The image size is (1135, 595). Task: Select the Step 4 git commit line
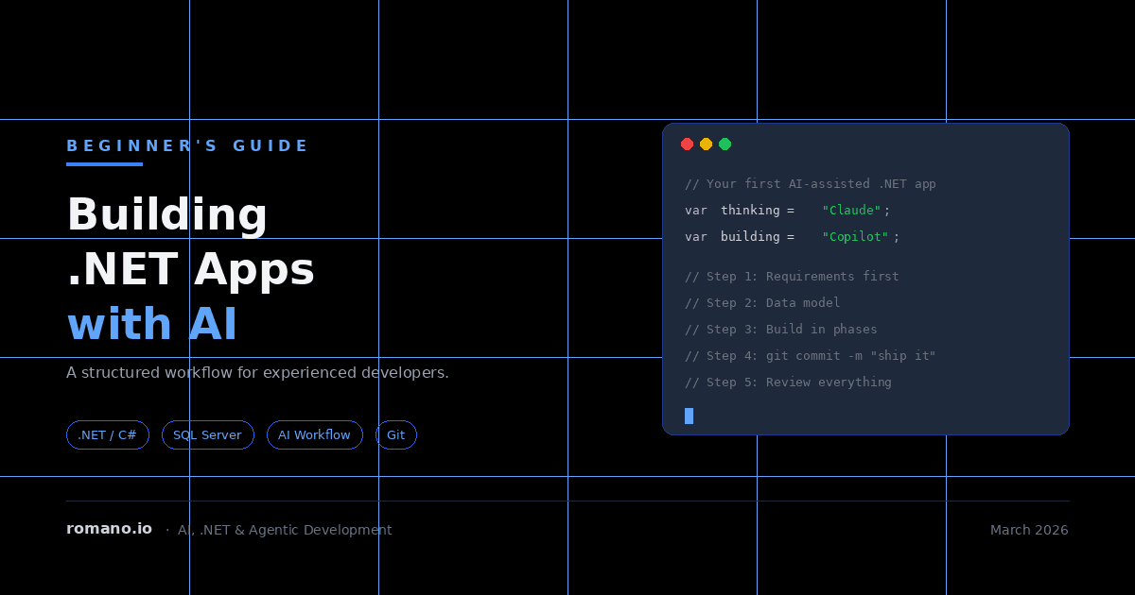point(810,356)
